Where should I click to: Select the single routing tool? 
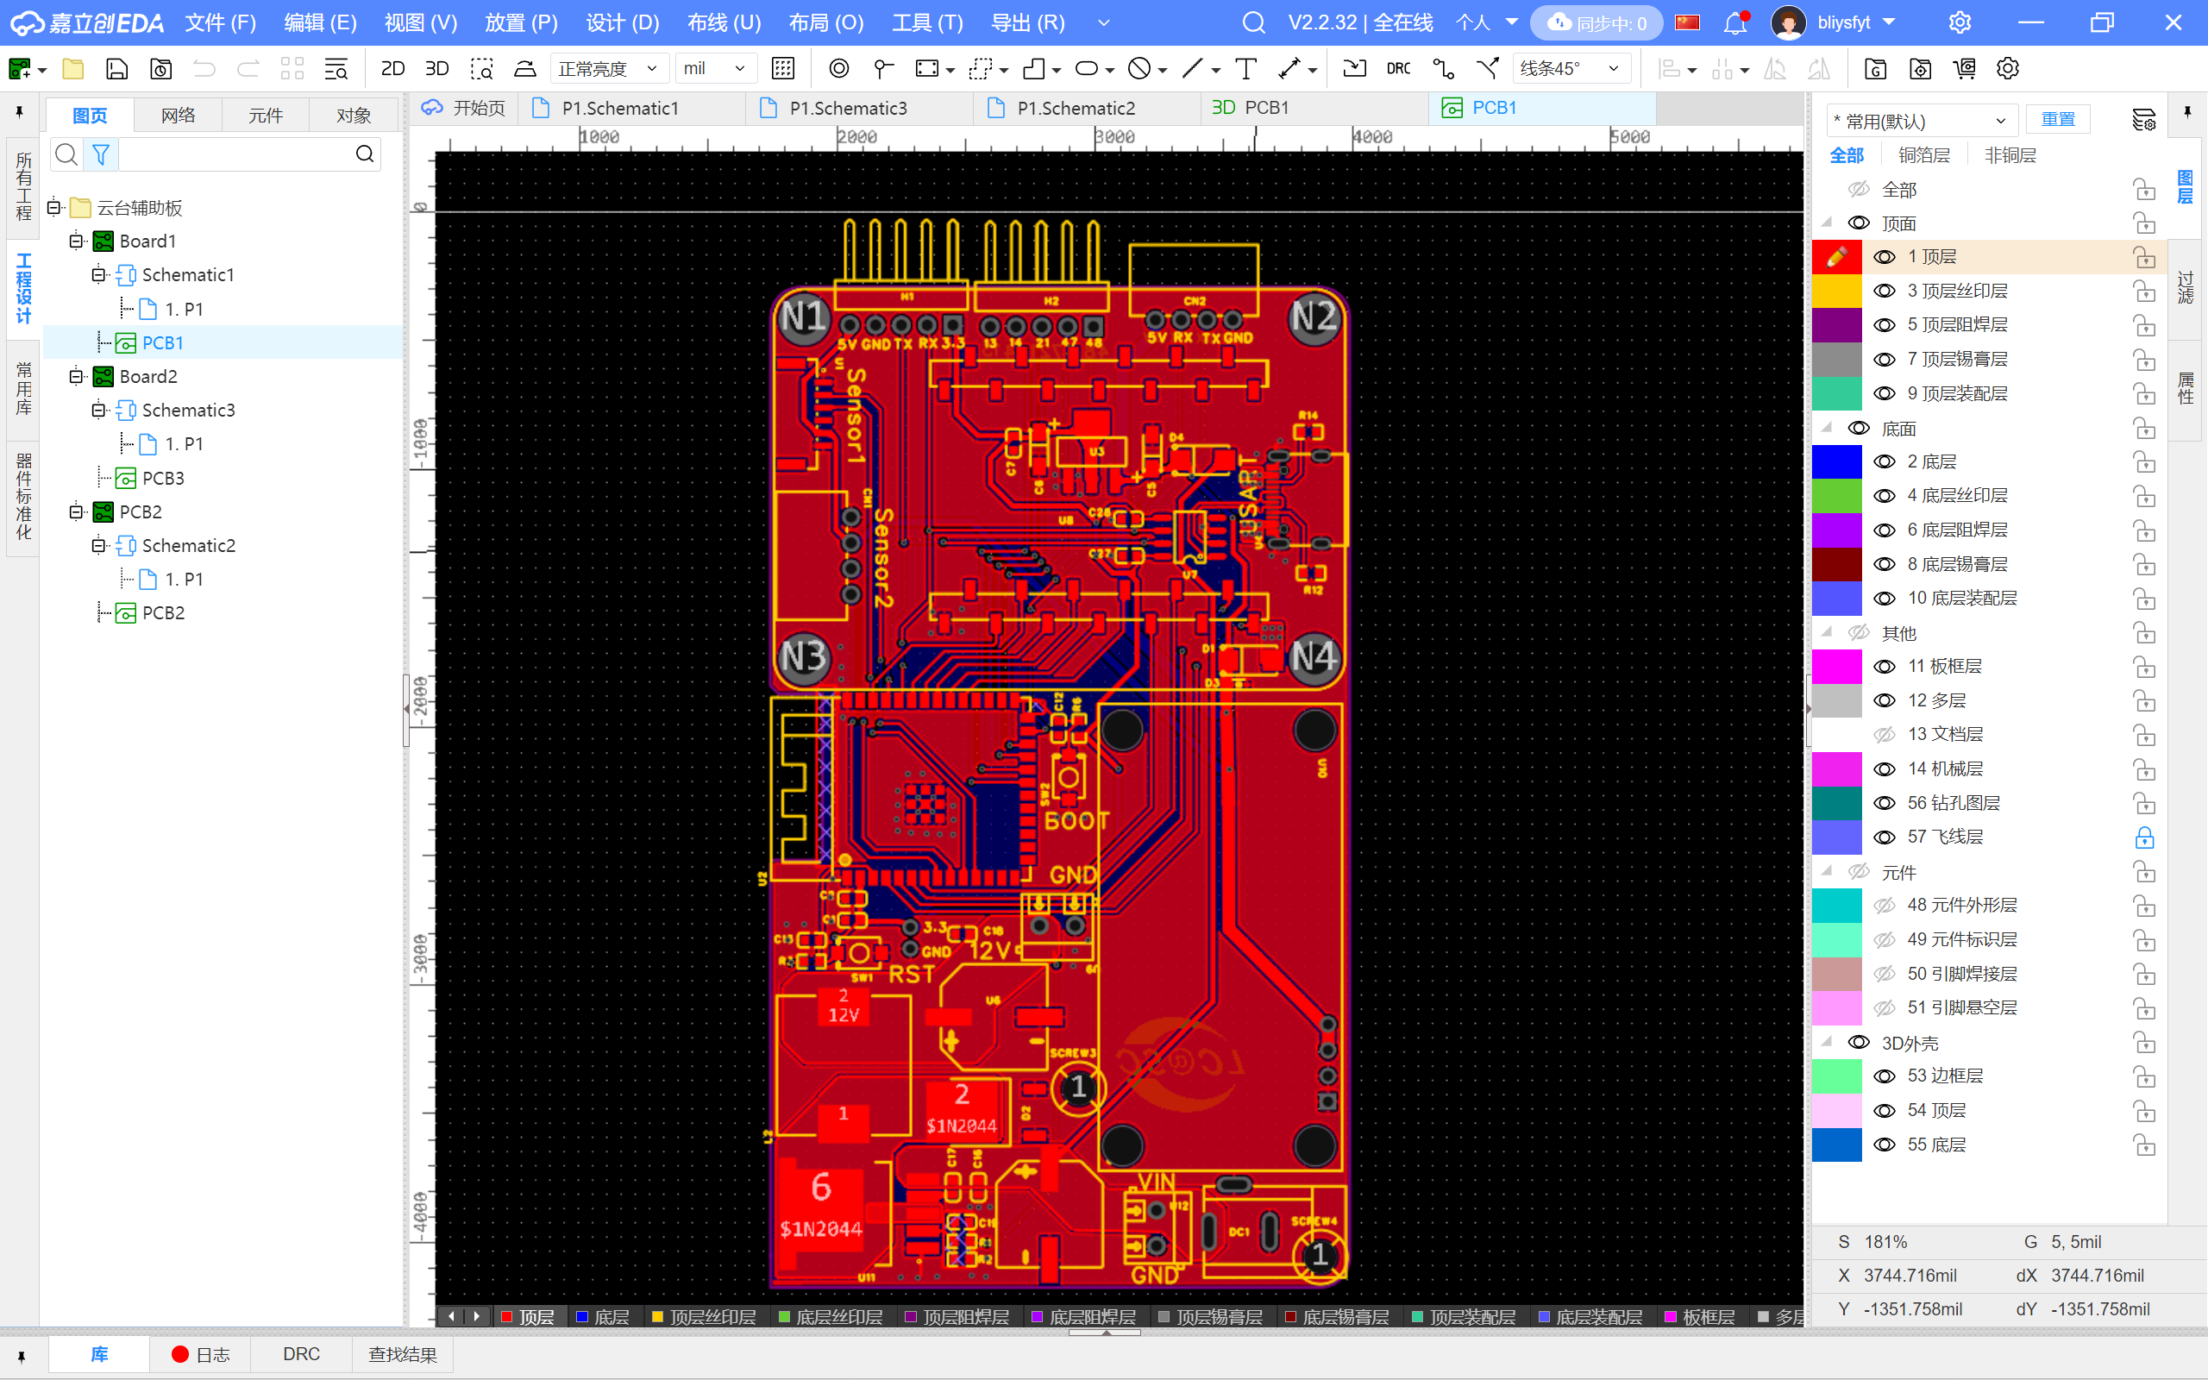click(x=1442, y=68)
